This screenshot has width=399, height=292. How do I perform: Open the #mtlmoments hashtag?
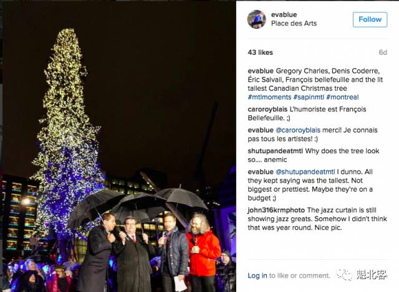click(x=269, y=97)
